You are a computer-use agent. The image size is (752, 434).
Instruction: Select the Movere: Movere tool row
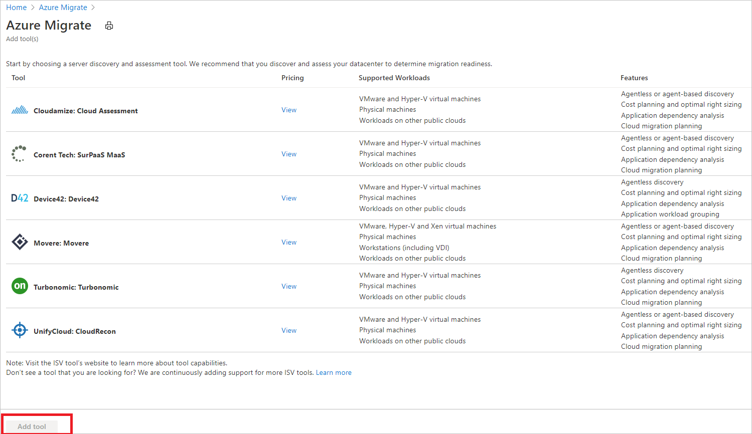coord(61,243)
